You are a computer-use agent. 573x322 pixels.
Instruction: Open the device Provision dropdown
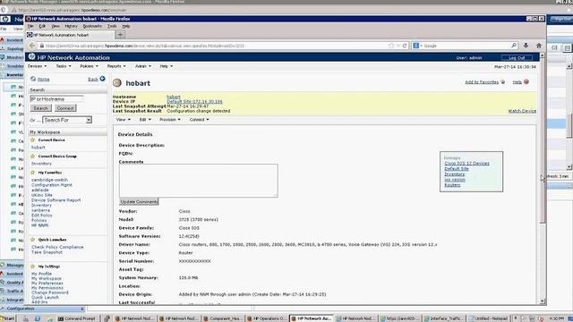coord(169,119)
